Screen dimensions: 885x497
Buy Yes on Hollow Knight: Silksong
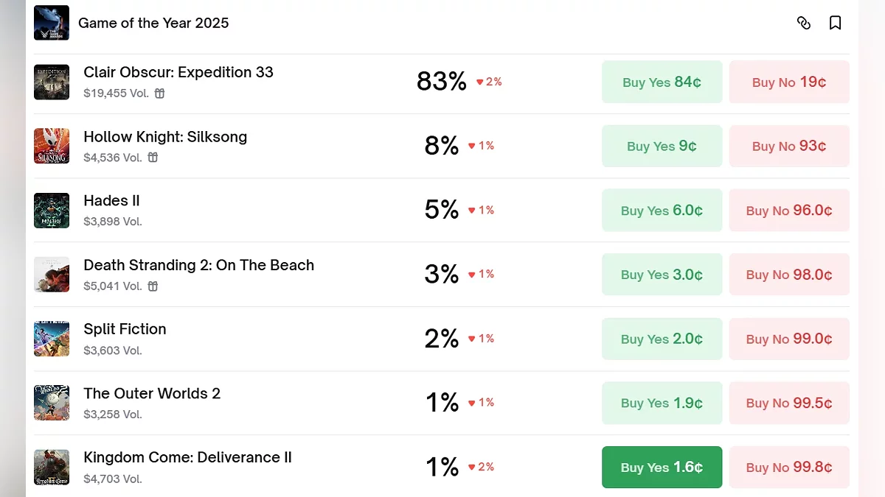662,146
